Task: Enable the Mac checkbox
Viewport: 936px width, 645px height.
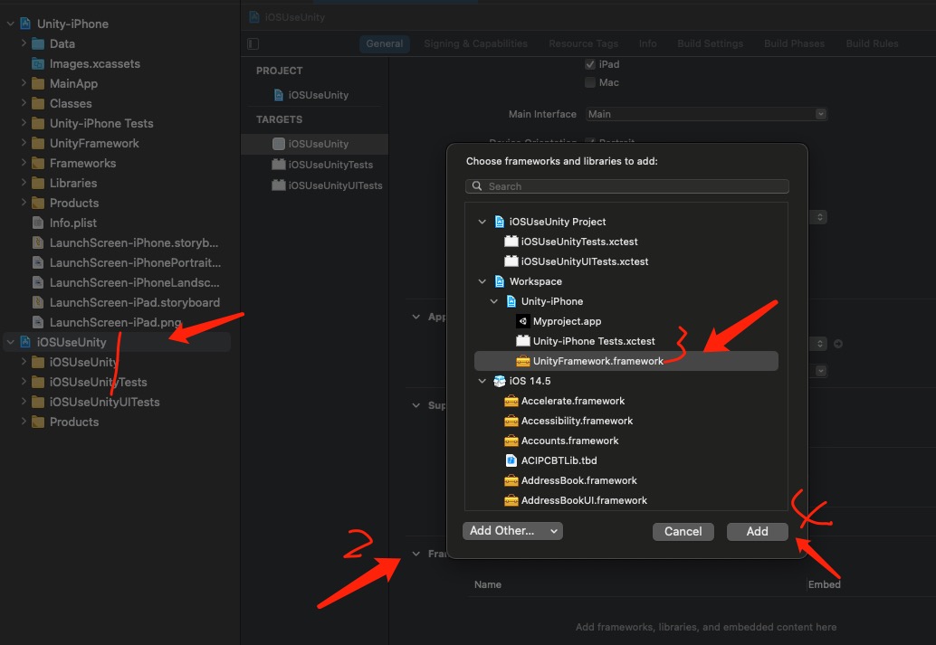Action: click(x=590, y=82)
